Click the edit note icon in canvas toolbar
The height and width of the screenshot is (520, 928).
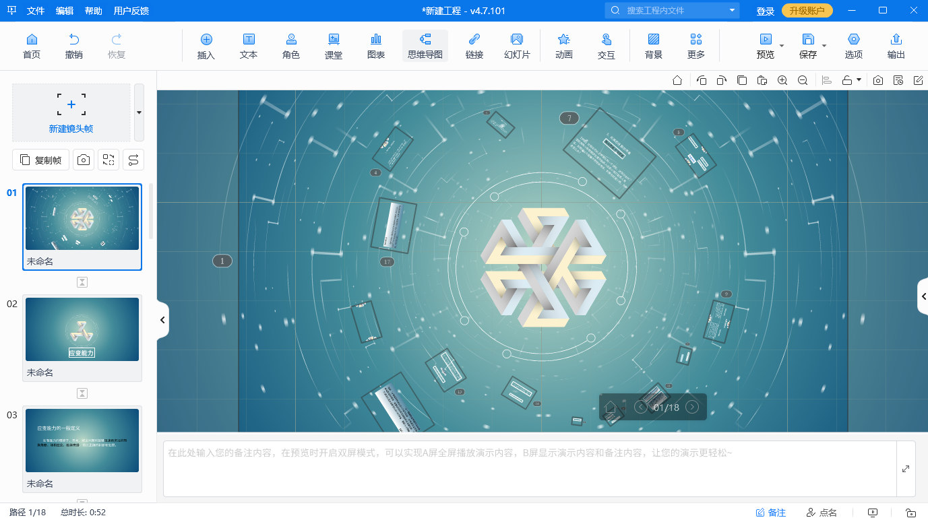pyautogui.click(x=918, y=80)
